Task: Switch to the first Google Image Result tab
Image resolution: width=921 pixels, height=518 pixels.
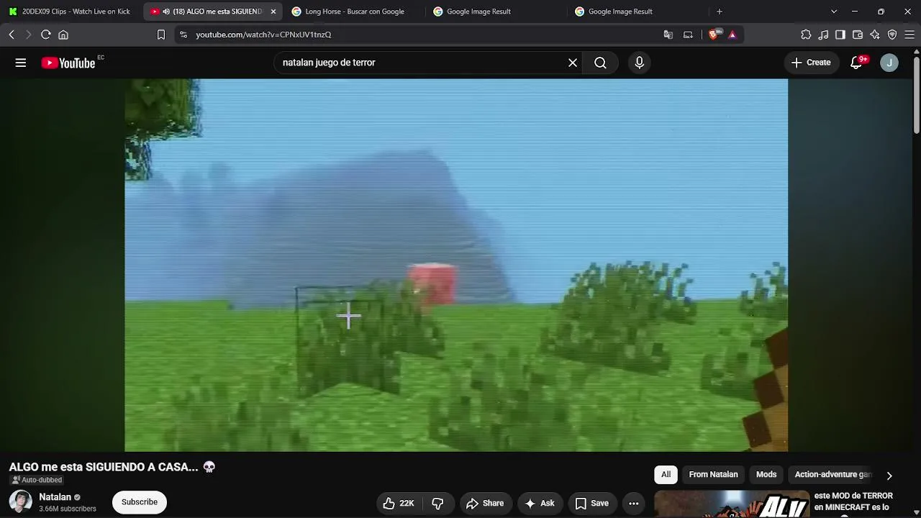Action: coord(496,12)
